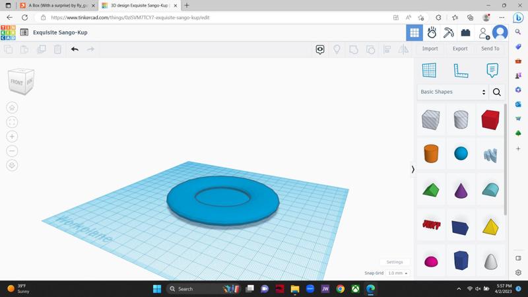The image size is (528, 297).
Task: Open the Basic Shapes dropdown
Action: point(453,92)
